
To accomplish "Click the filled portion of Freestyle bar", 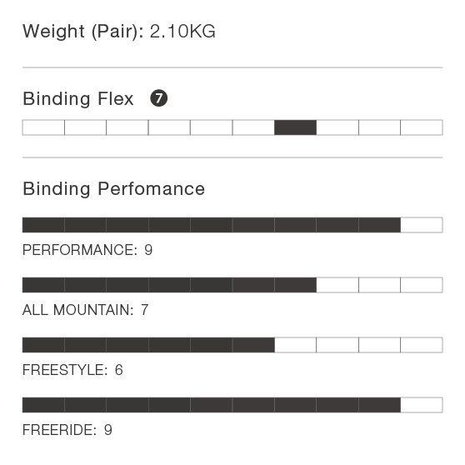I will click(148, 345).
